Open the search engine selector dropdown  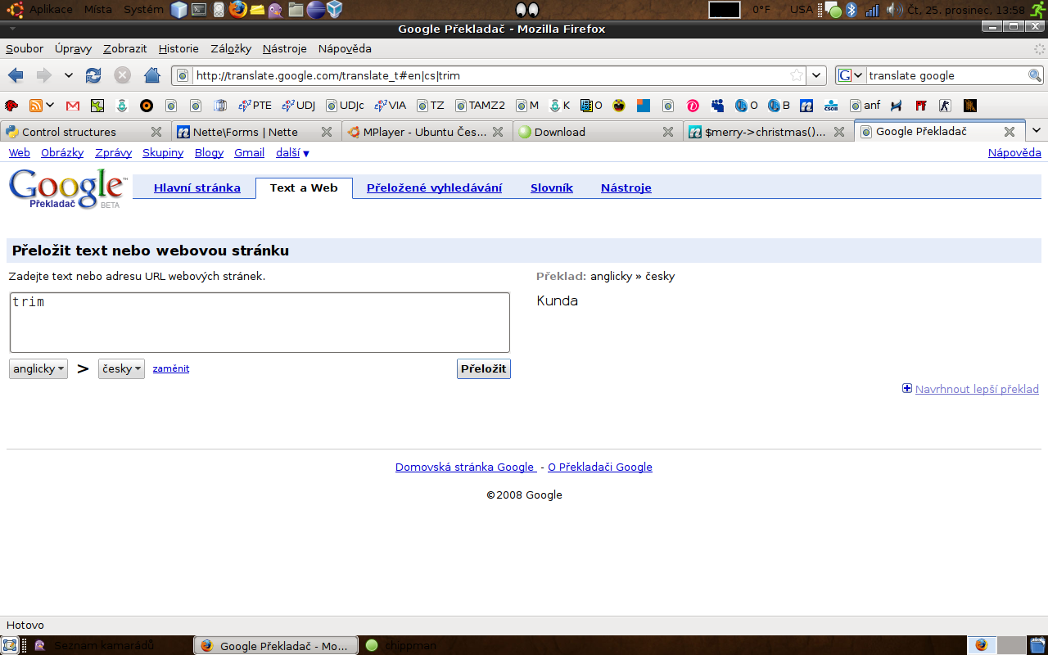851,75
